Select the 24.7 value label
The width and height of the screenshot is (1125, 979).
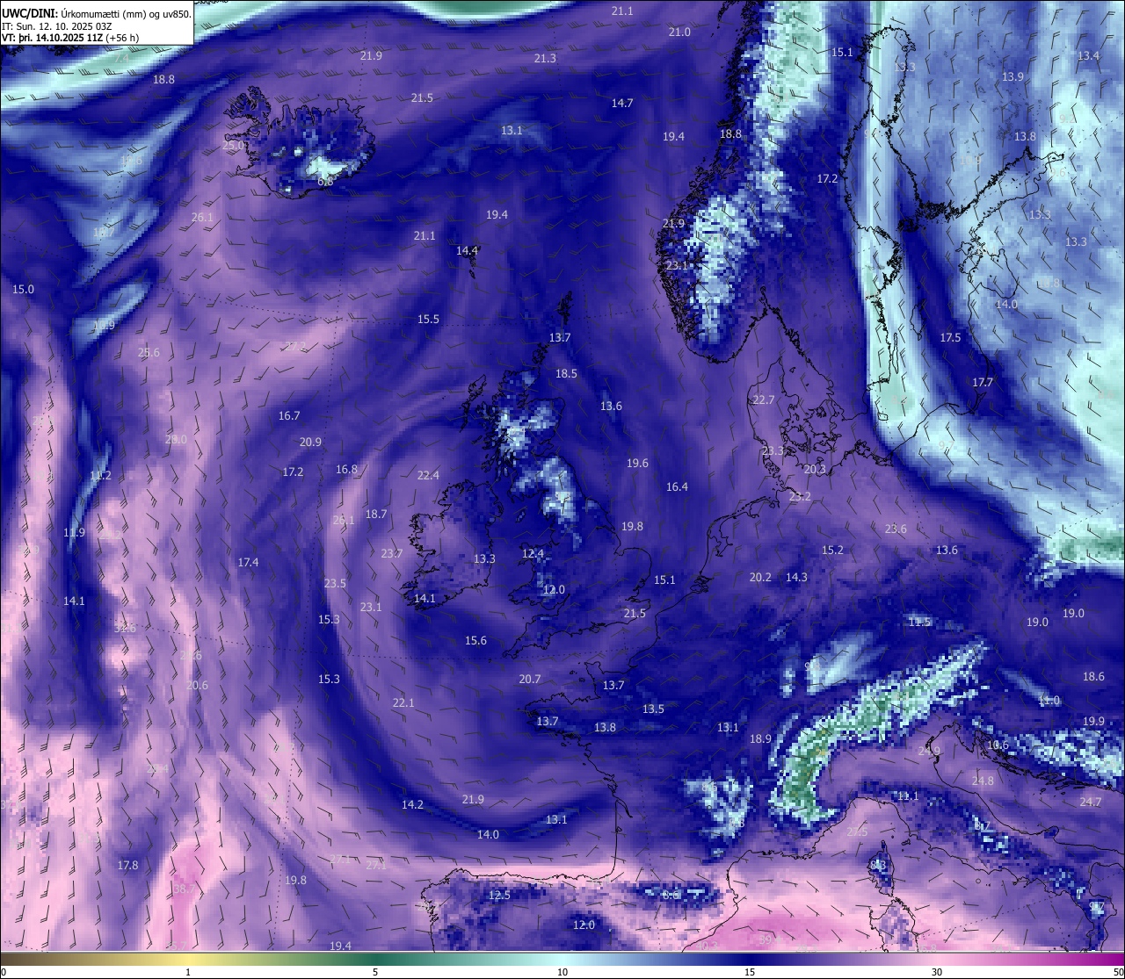click(x=1090, y=802)
